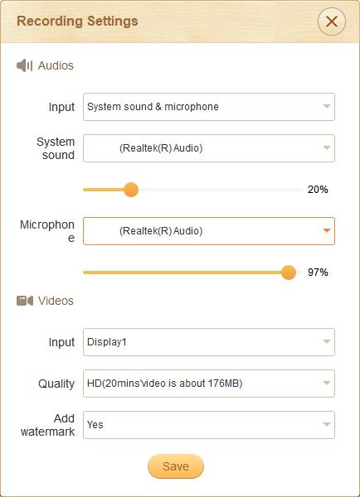360x497 pixels.
Task: Click the Recording Settings title text
Action: pyautogui.click(x=77, y=22)
